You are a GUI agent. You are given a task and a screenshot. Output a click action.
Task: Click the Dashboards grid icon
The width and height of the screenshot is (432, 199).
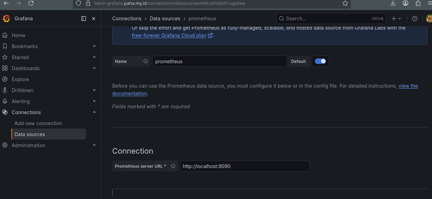pos(5,68)
